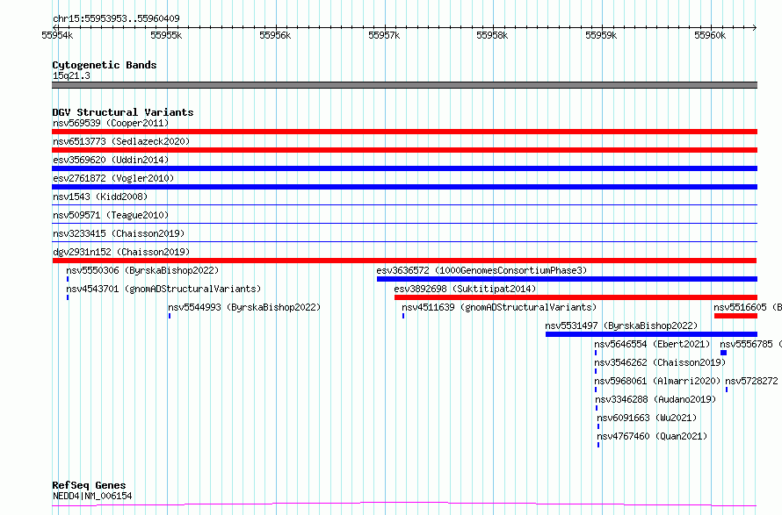Click the nsv569539 (Cooper2011) red bar
Viewport: 782px width, 515px height.
pos(404,132)
